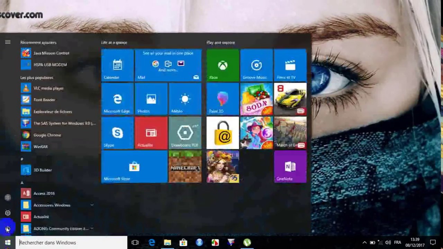
Task: Launch Drawboard PDF tile
Action: (x=185, y=133)
